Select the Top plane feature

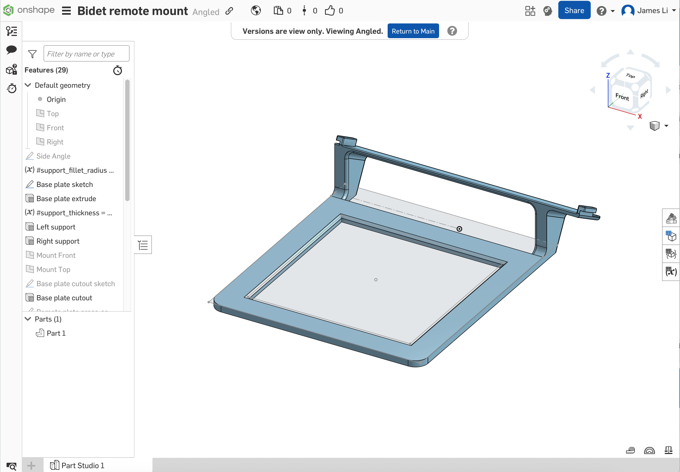coord(53,114)
